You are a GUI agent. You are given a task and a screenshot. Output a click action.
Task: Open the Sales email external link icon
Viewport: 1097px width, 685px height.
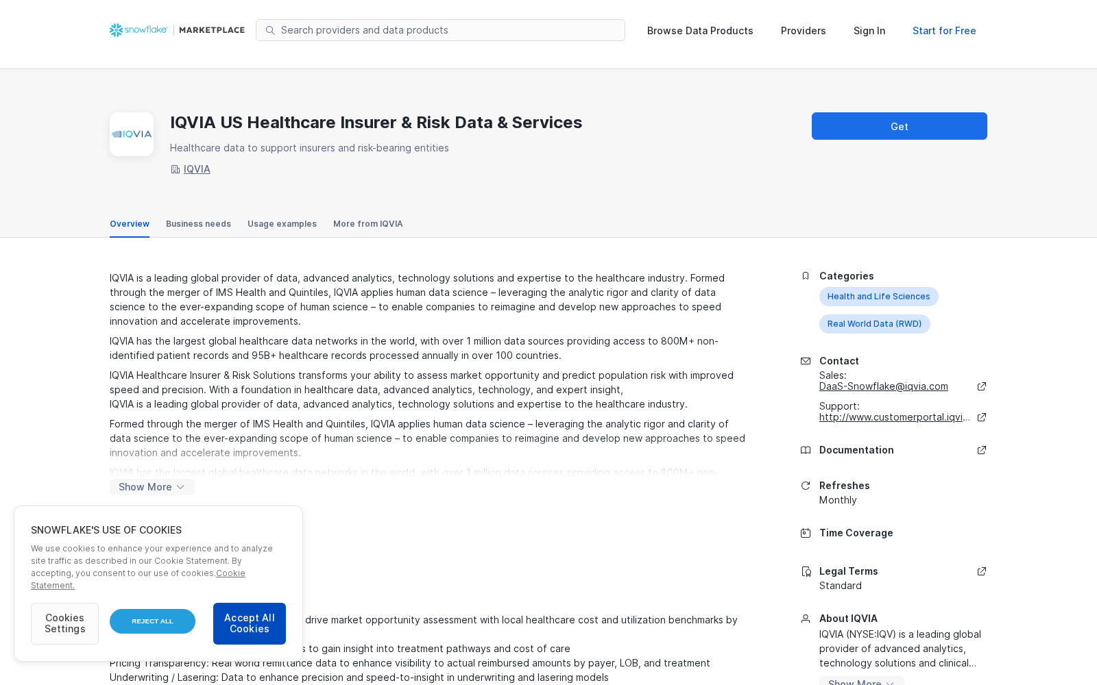tap(982, 386)
